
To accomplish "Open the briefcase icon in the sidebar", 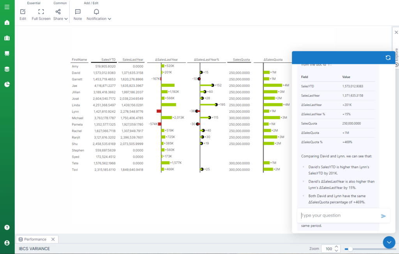I will click(7, 38).
